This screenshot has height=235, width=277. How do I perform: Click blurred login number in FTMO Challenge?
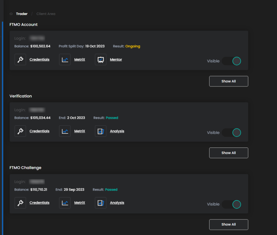click(37, 182)
